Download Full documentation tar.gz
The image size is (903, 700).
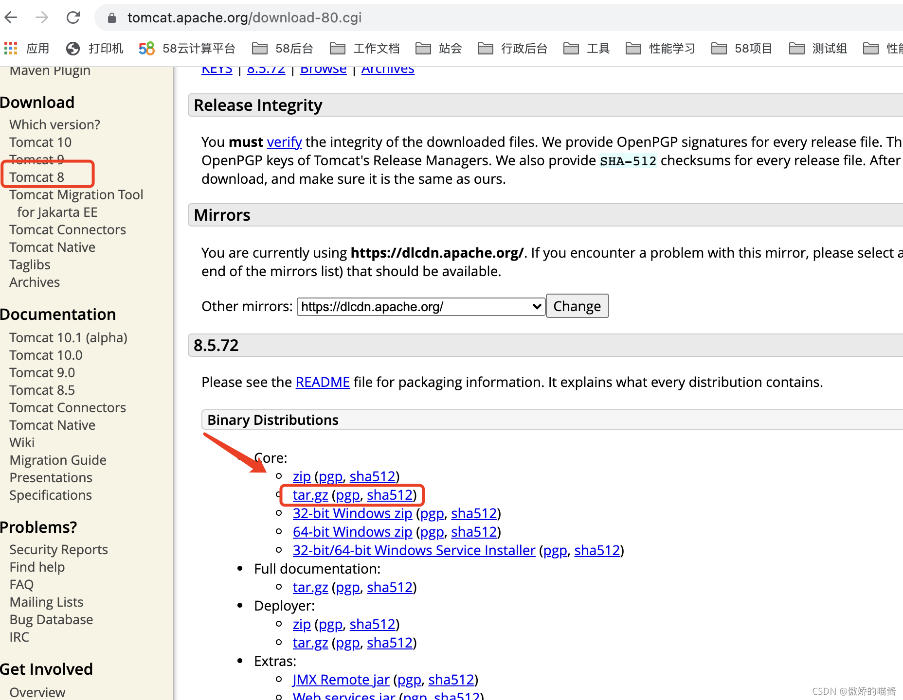tap(310, 587)
